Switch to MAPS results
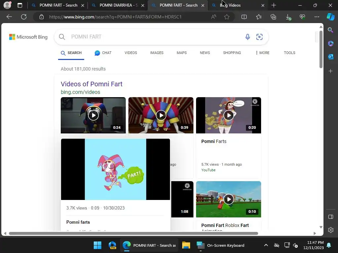Screen dimensions: 338x253 182,53
